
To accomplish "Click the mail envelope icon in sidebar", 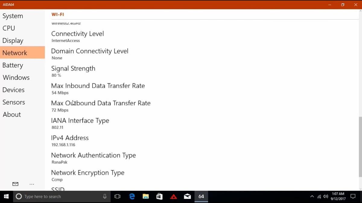I will click(x=15, y=184).
